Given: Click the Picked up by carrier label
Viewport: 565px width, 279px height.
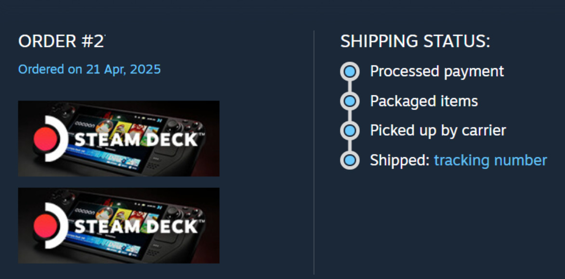Looking at the screenshot, I should tap(437, 131).
